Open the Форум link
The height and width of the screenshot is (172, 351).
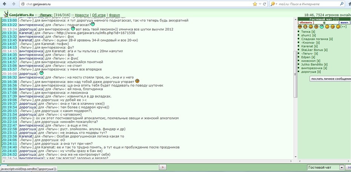tap(115, 15)
